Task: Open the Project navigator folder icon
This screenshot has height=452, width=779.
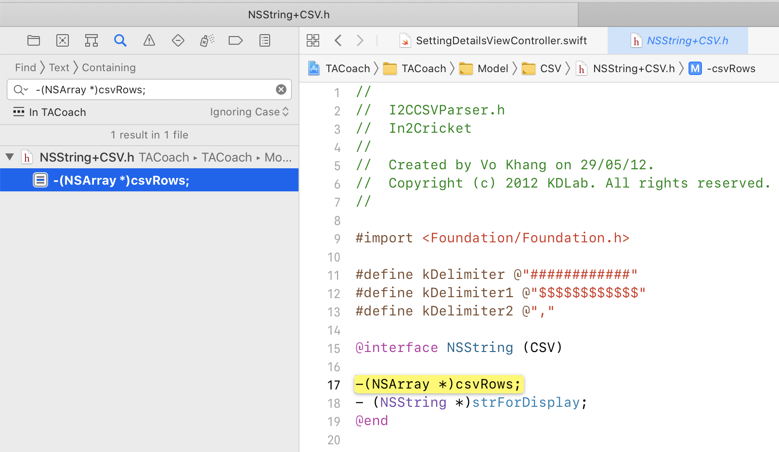Action: pos(34,40)
